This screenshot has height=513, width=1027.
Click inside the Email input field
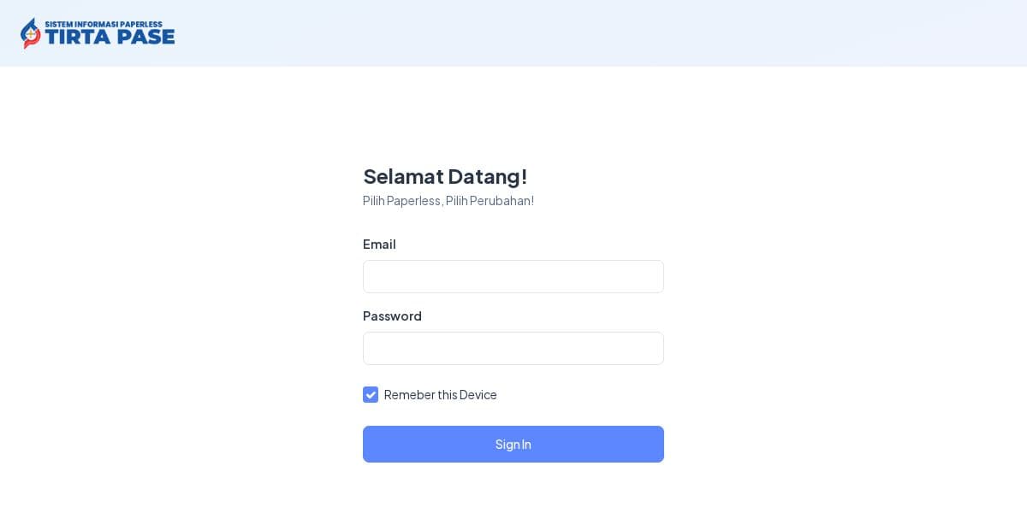tap(513, 276)
